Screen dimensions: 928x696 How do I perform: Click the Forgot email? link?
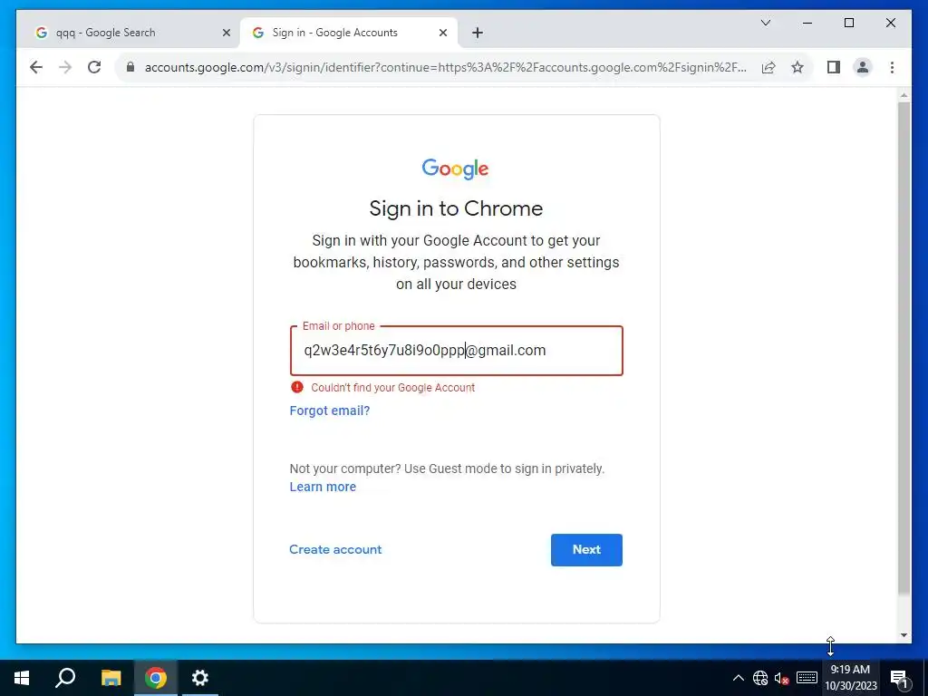pos(330,411)
